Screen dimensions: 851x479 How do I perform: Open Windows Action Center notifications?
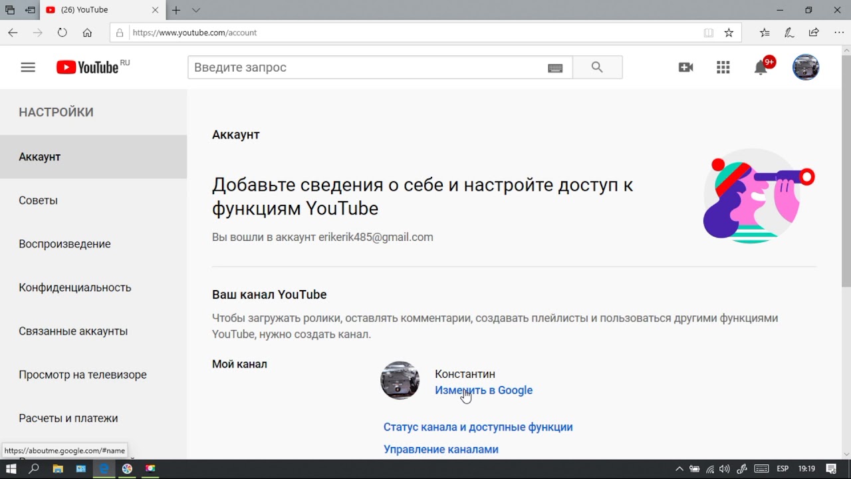830,468
